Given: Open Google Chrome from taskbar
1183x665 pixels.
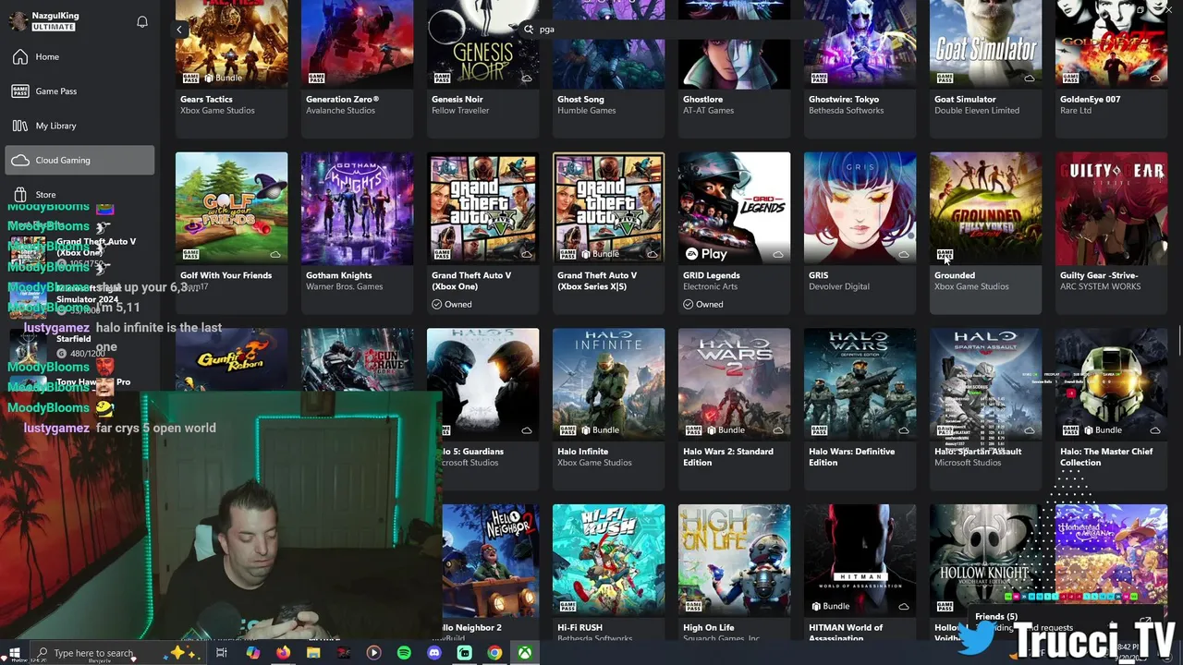Looking at the screenshot, I should coord(495,653).
